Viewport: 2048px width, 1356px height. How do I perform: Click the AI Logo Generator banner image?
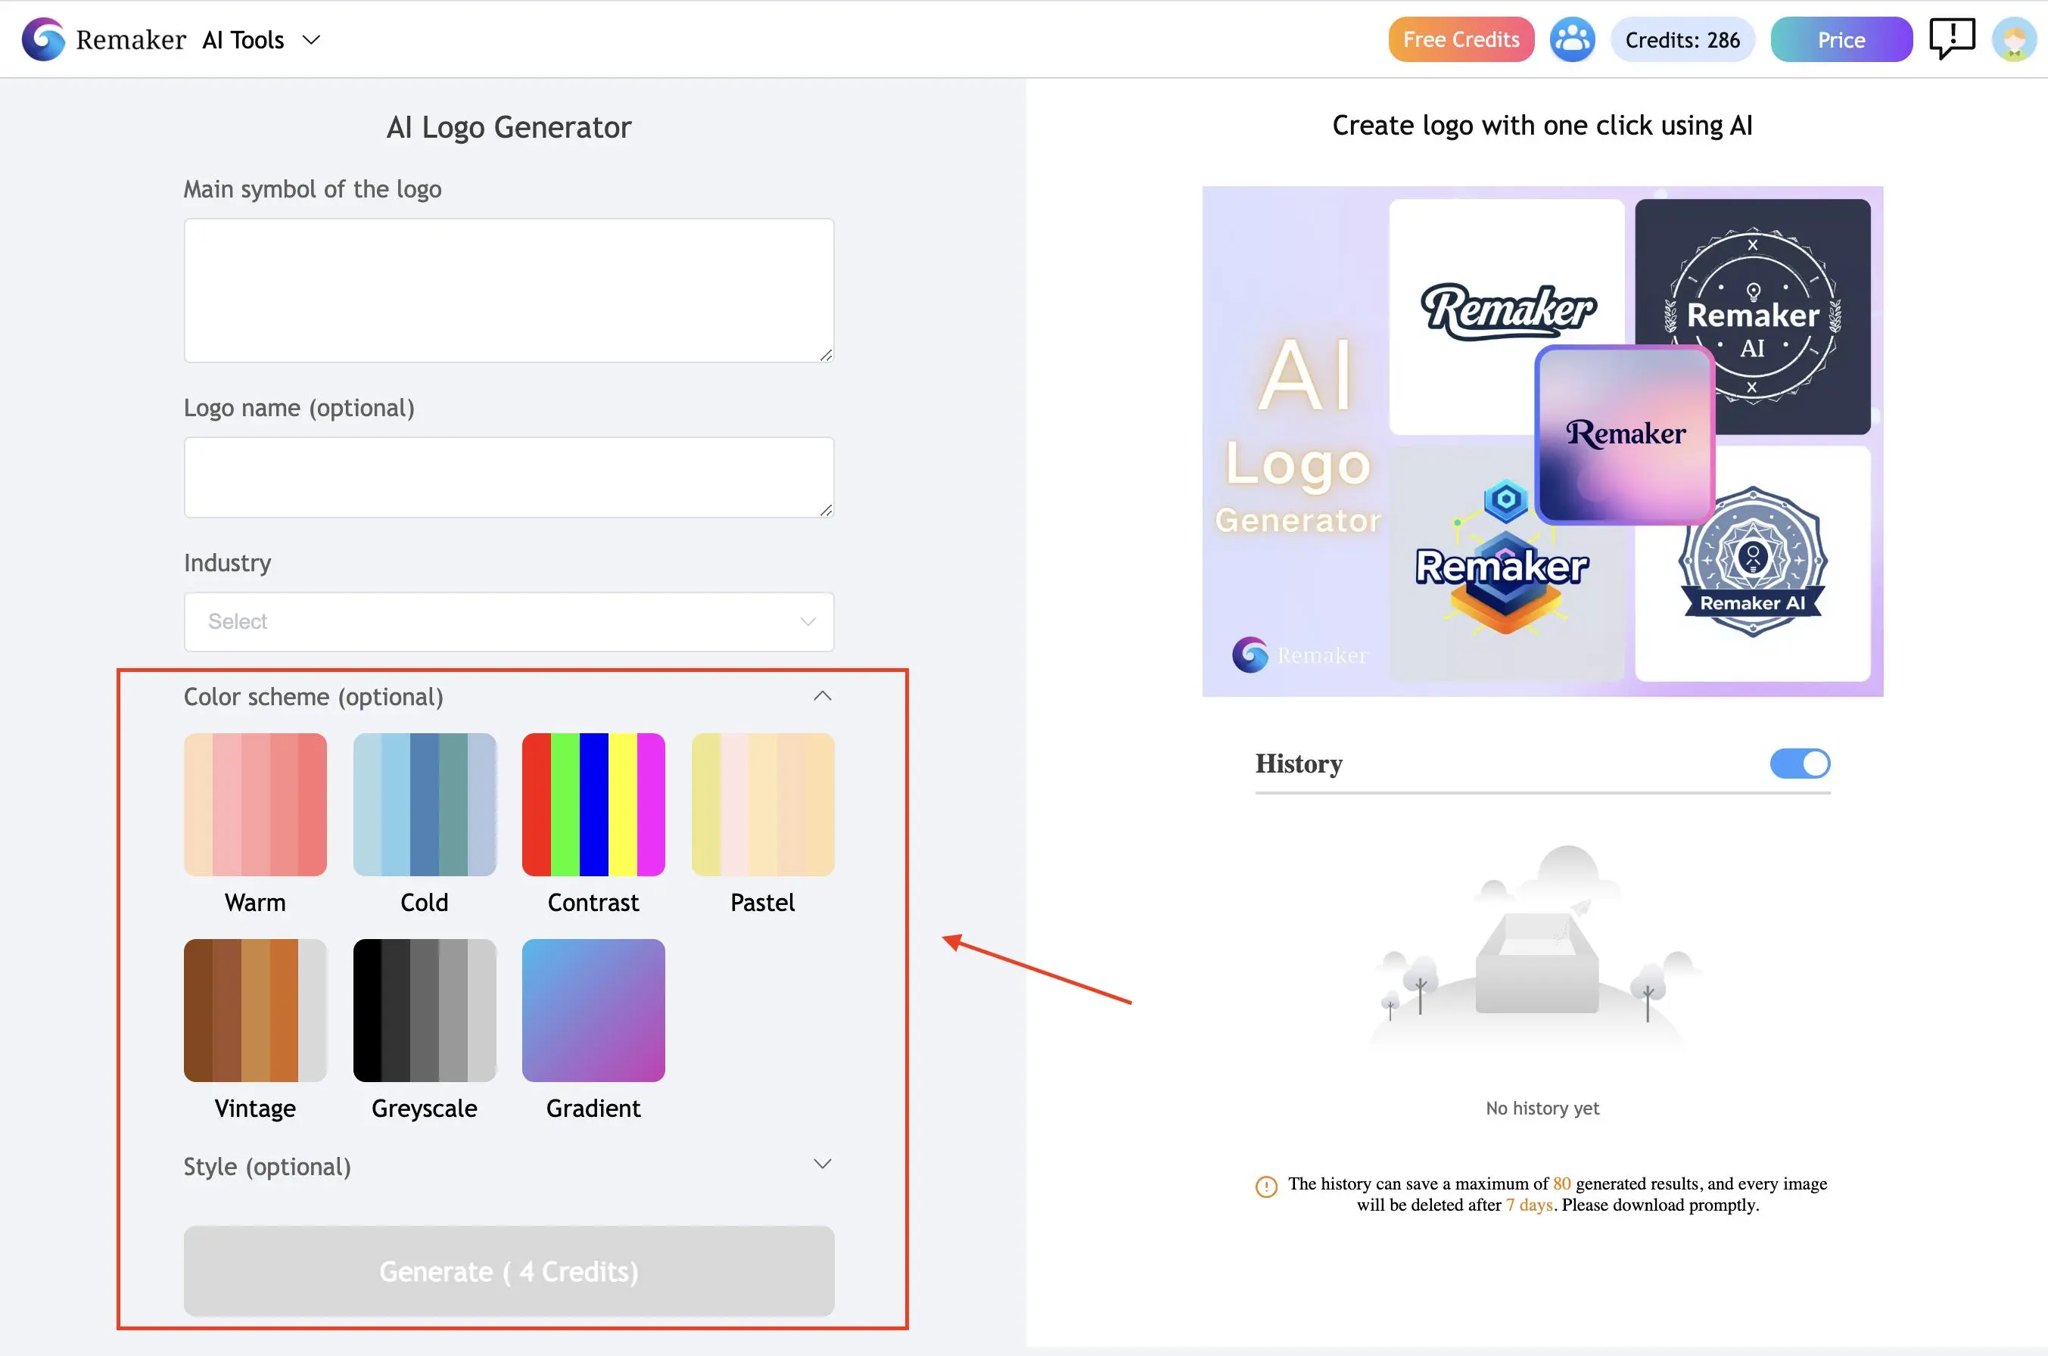point(1542,441)
